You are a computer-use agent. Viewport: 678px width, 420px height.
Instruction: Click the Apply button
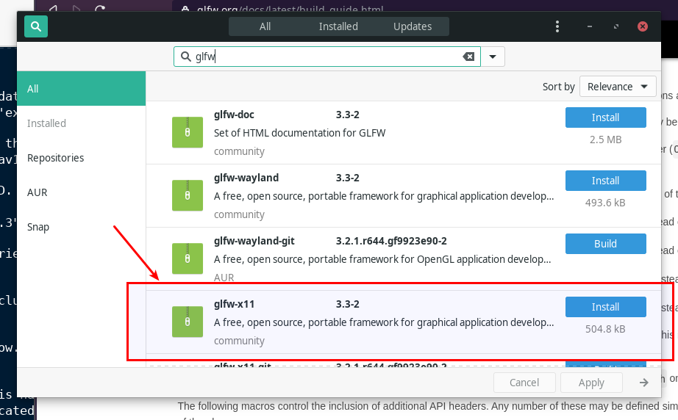coord(591,383)
